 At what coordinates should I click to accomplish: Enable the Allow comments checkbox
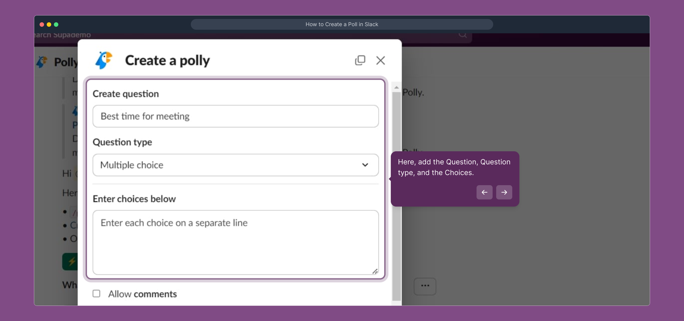tap(96, 294)
